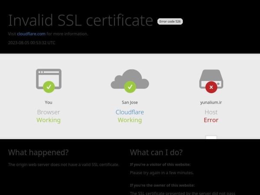Click the San Jose location label
260x195 pixels.
tap(130, 102)
